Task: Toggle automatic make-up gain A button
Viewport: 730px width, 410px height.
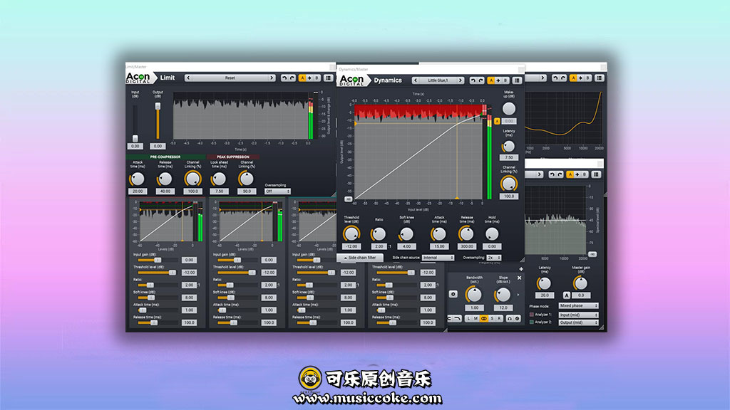Action: pos(497,121)
